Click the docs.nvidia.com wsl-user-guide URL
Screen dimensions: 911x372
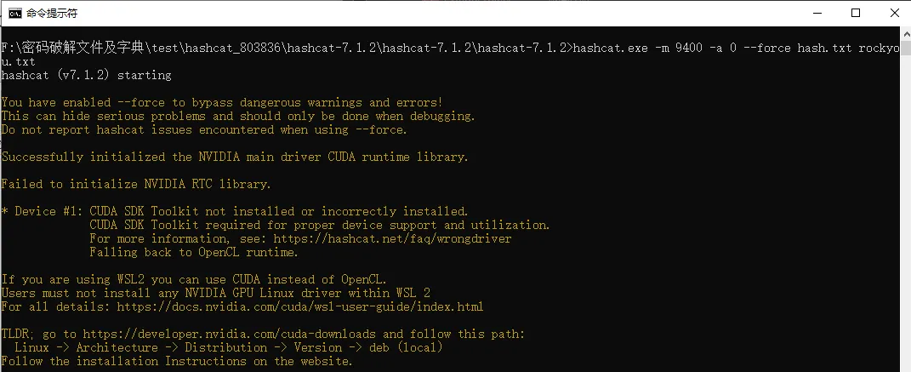[x=299, y=306]
